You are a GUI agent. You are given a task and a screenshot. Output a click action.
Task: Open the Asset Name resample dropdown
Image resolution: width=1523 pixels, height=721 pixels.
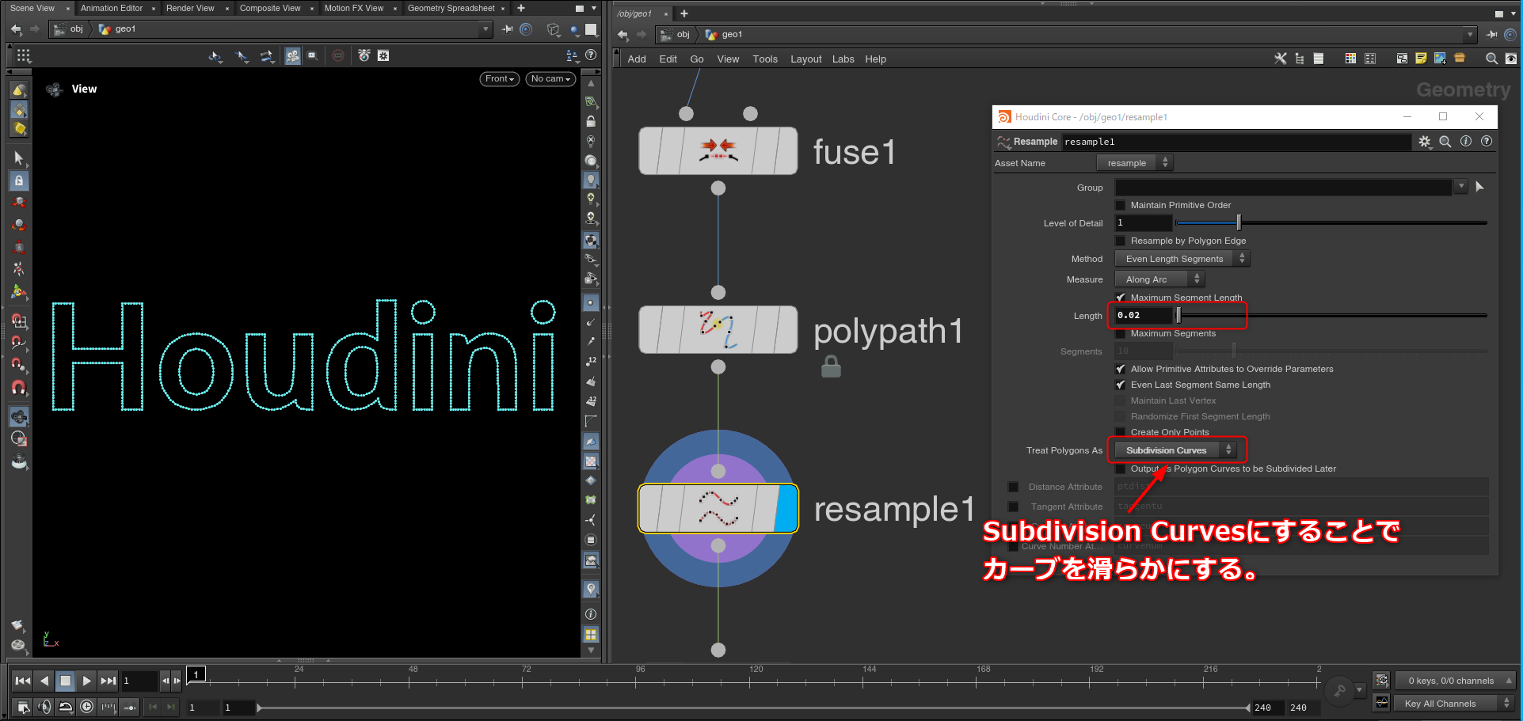tap(1134, 163)
